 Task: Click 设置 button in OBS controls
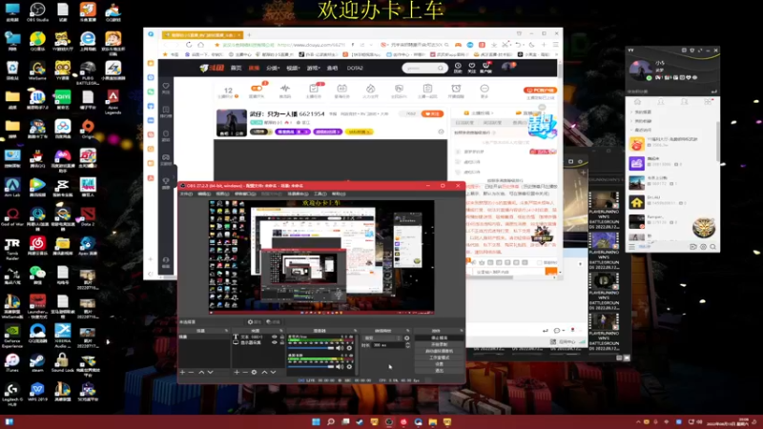[x=439, y=364]
